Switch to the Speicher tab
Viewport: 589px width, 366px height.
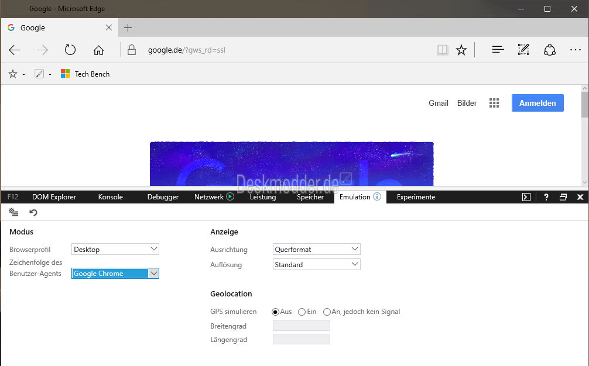(310, 197)
